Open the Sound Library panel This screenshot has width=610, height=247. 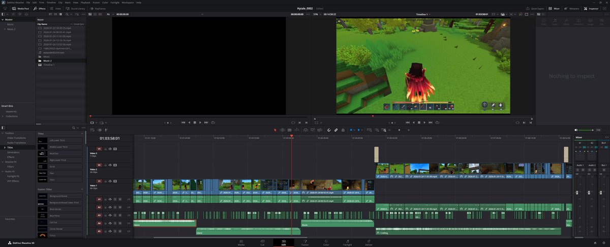tap(74, 9)
